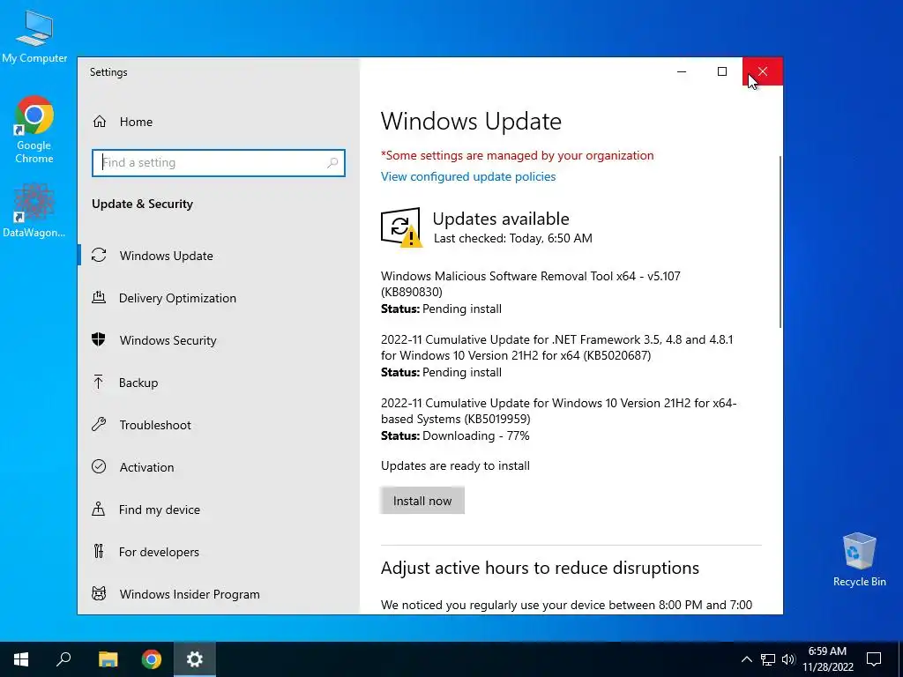Viewport: 903px width, 677px height.
Task: Launch Chrome from the taskbar
Action: [x=152, y=659]
